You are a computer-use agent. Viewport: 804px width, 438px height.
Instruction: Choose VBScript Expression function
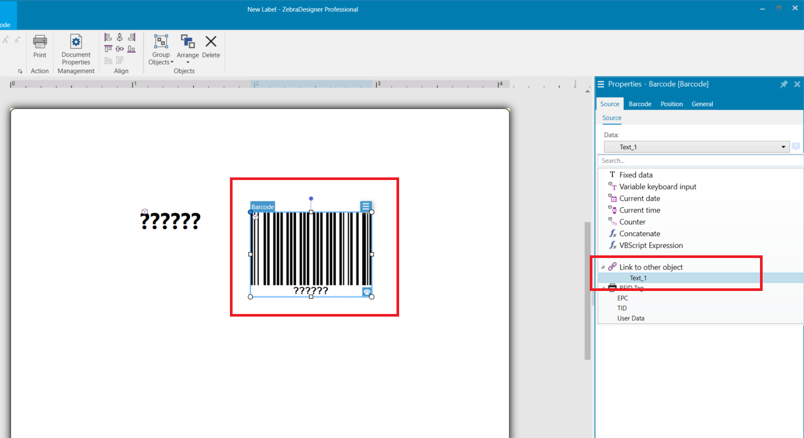click(x=651, y=245)
